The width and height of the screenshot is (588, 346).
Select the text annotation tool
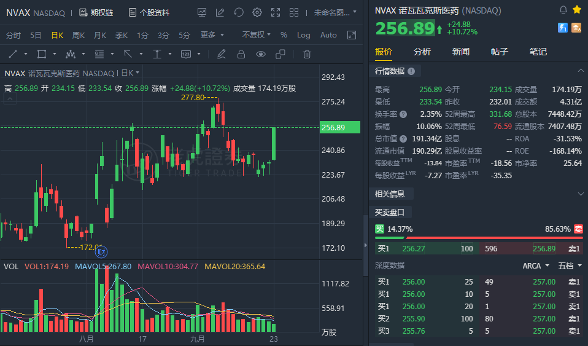pyautogui.click(x=157, y=54)
